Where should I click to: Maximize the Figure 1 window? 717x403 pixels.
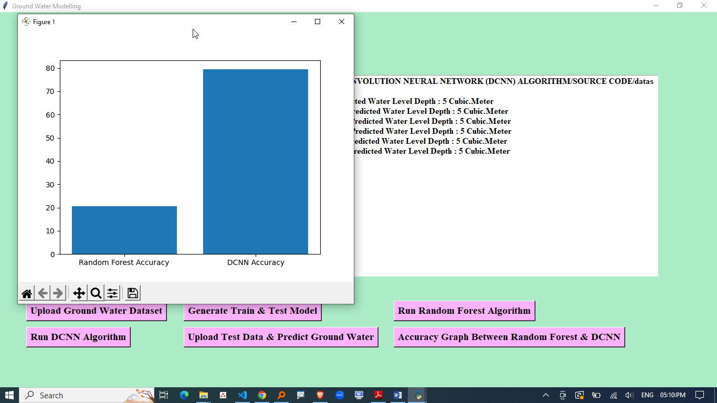[318, 22]
